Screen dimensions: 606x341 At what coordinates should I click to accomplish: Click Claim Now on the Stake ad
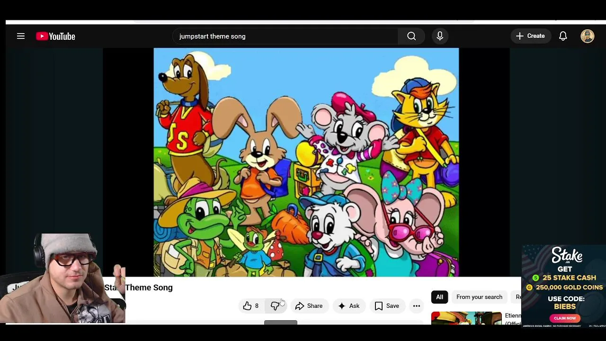565,318
